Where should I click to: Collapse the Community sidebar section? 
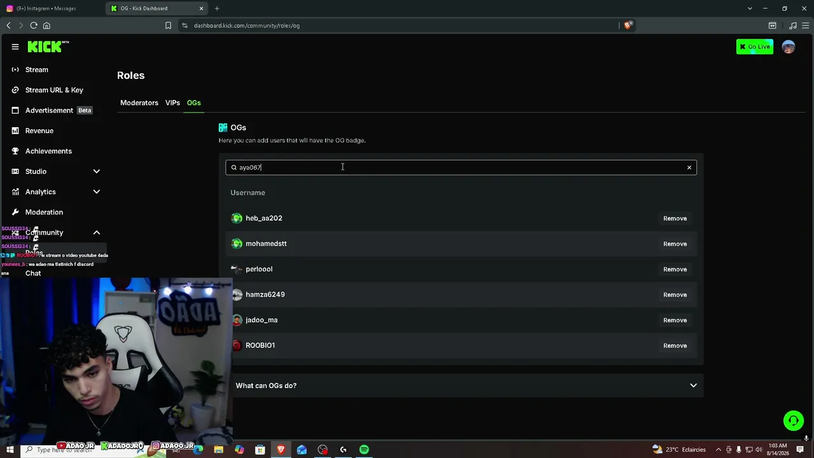pyautogui.click(x=97, y=232)
